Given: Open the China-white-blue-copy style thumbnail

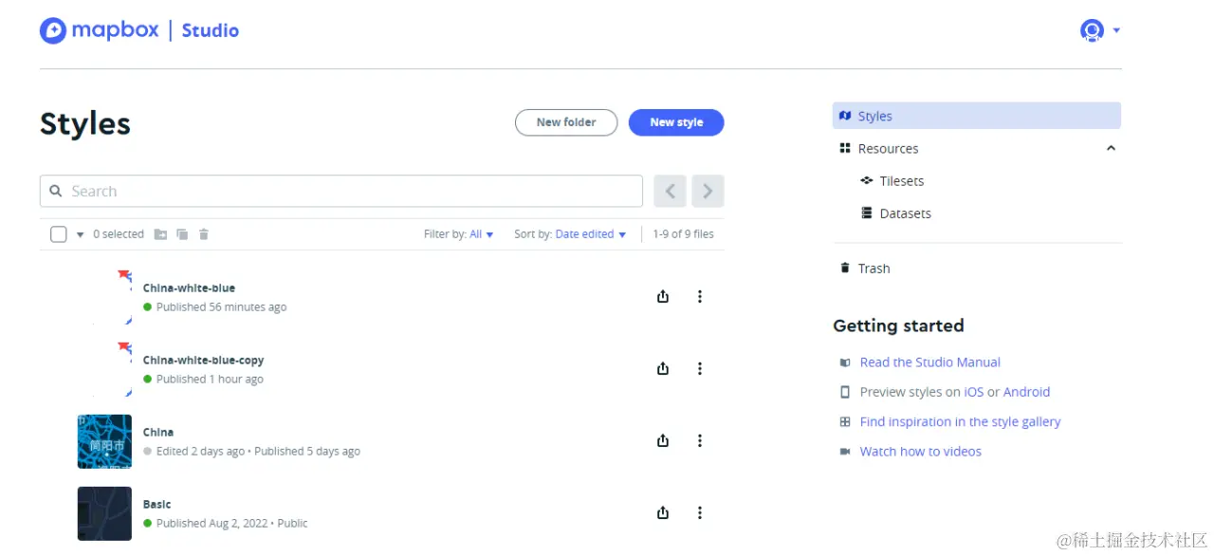Looking at the screenshot, I should pyautogui.click(x=104, y=369).
